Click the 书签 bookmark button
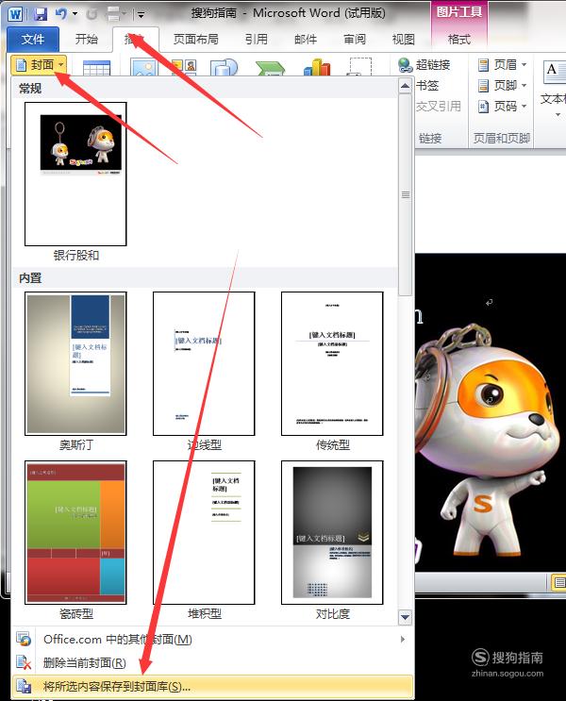 tap(427, 86)
